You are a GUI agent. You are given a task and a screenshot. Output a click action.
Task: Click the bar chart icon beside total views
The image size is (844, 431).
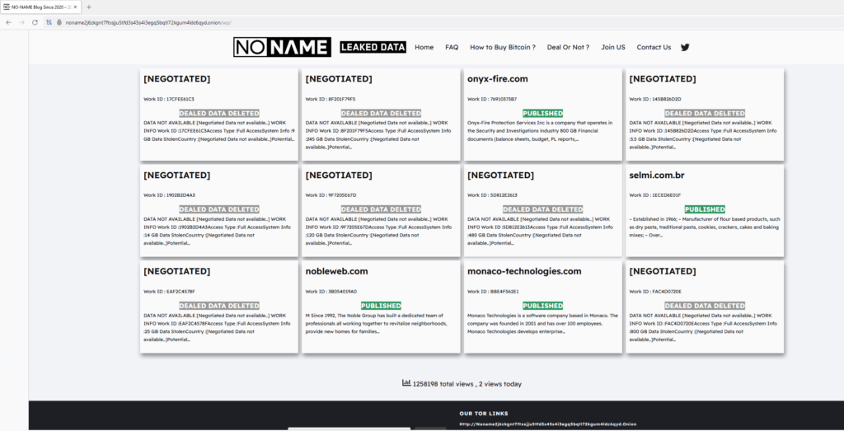click(x=406, y=383)
